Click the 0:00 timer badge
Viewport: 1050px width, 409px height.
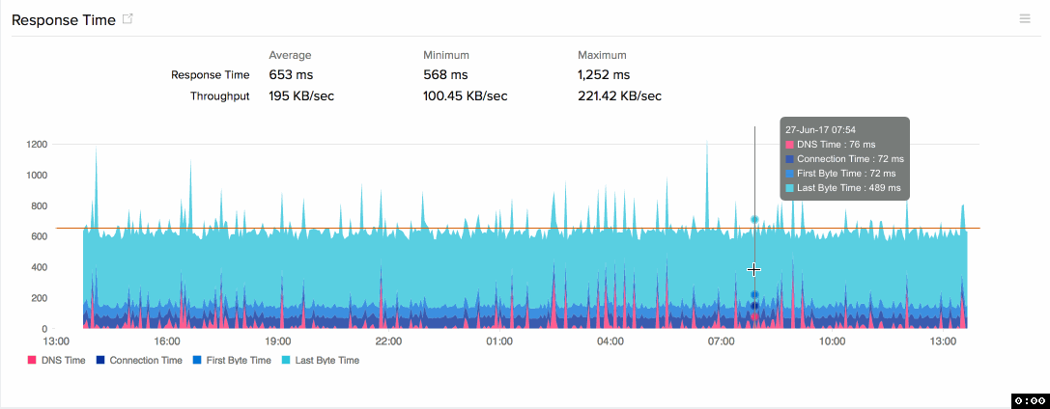(1029, 400)
